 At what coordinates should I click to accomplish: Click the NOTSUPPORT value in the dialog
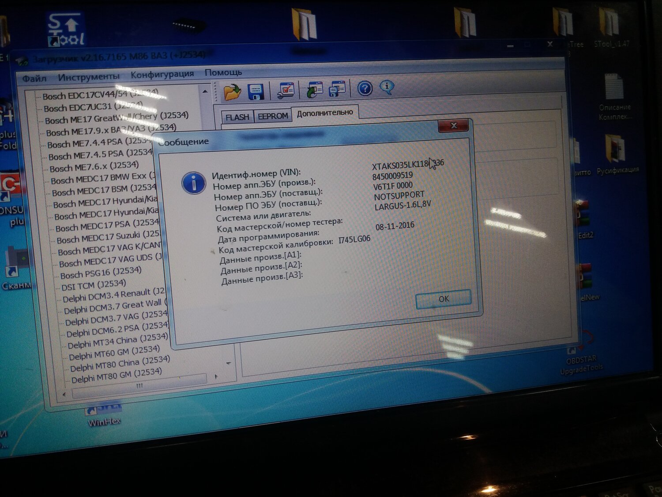click(x=399, y=196)
